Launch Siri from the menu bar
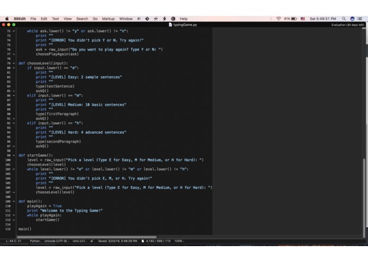The width and height of the screenshot is (368, 262). tap(352, 19)
